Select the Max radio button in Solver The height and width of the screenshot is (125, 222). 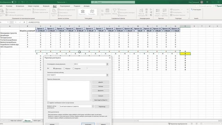pos(54,68)
